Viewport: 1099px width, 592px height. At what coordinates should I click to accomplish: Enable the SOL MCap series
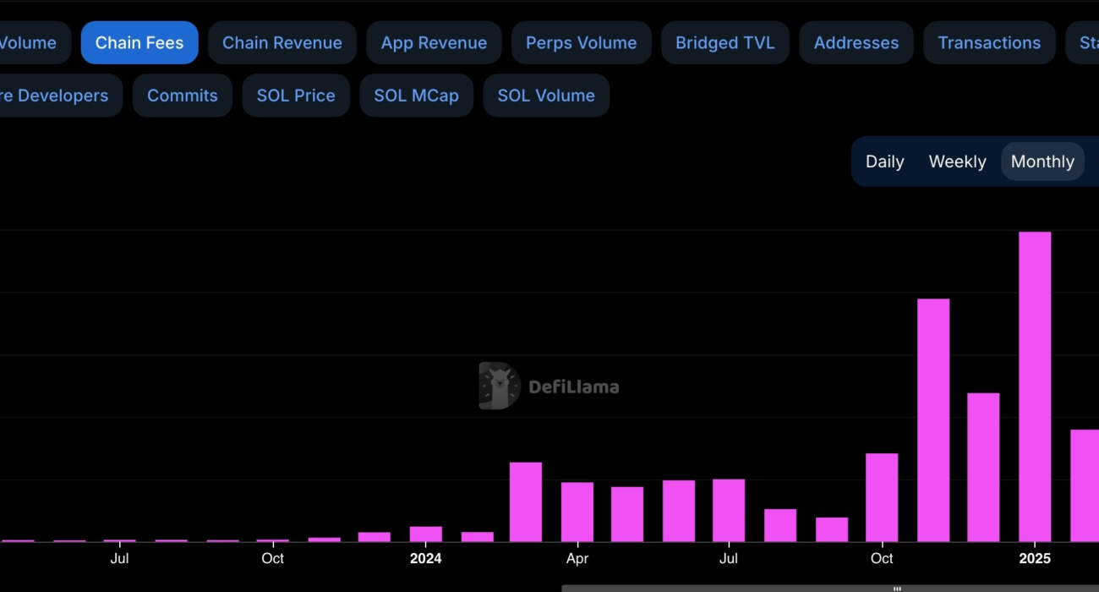coord(416,96)
